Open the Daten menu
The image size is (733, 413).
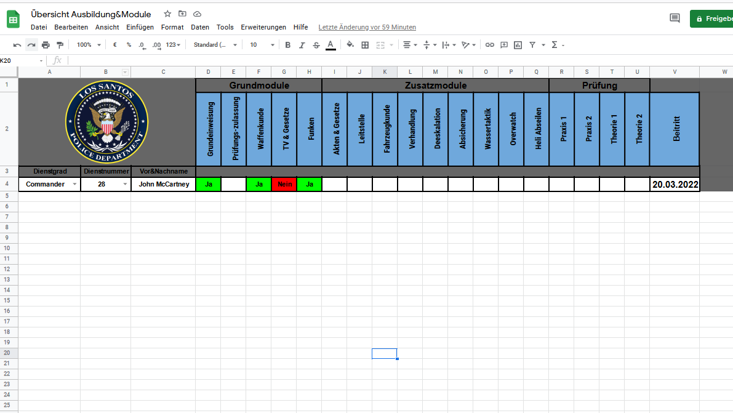[x=199, y=27]
